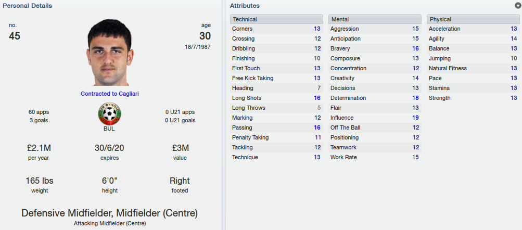Select the Long Shots attribute row

[x=276, y=98]
